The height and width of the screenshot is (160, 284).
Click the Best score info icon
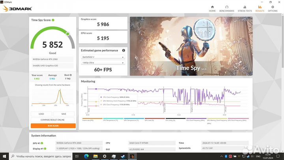coord(71,75)
